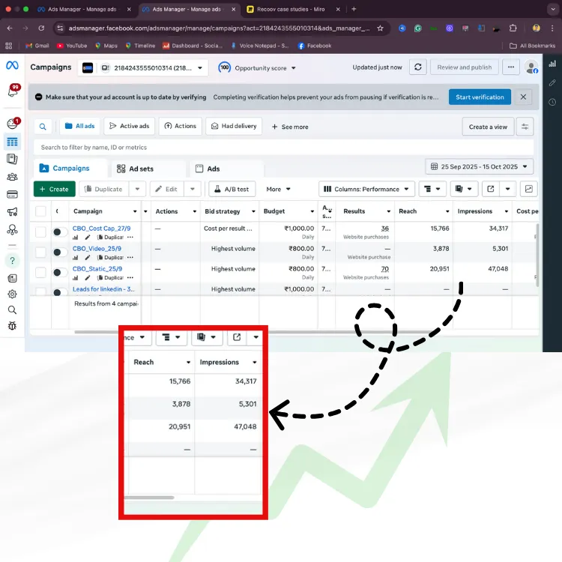Screen dimensions: 562x562
Task: Tick checkbox for CBO_Cost Cap_27/9
Action: pos(40,232)
